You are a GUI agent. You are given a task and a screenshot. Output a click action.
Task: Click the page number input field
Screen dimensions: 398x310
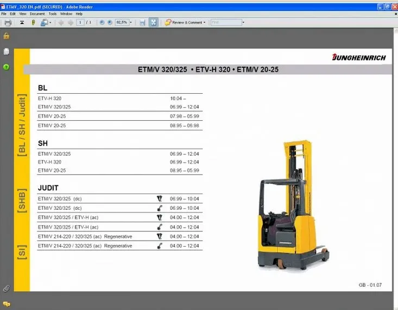point(80,22)
